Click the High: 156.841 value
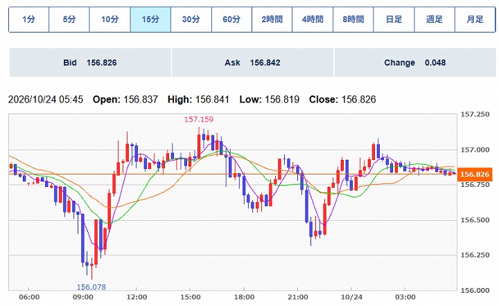The image size is (499, 306). coord(199,100)
